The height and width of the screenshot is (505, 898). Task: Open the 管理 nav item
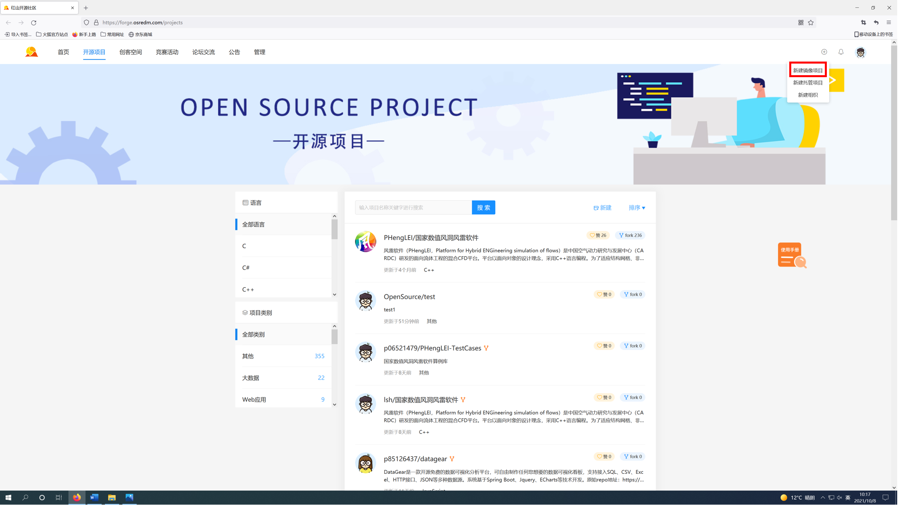tap(259, 52)
